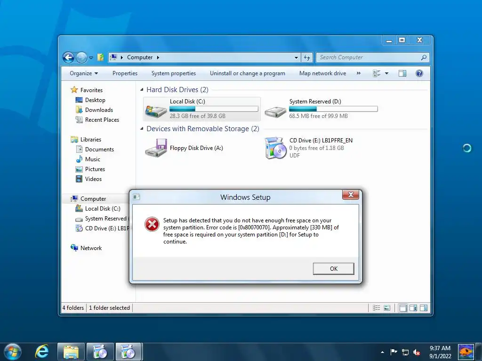Open Windows Explorer taskbar button
Screen dimensions: 482x361
[x=71, y=352]
